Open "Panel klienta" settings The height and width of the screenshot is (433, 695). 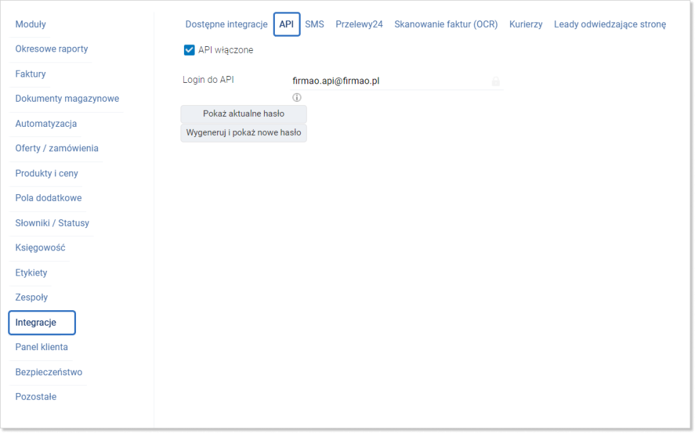(41, 347)
